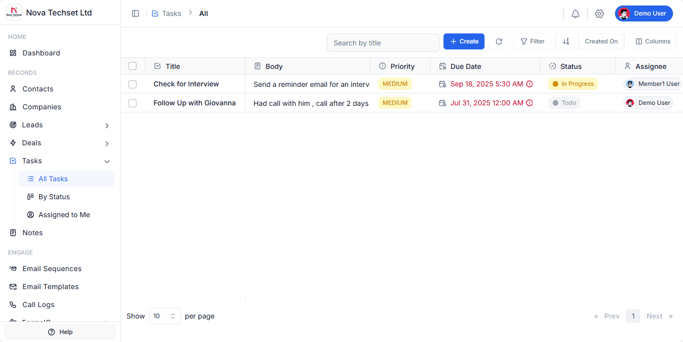Open the notifications bell

(575, 13)
